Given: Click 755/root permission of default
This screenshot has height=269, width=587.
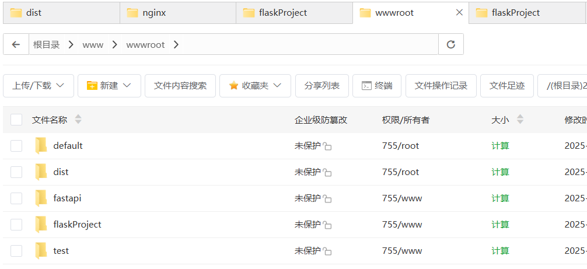Looking at the screenshot, I should (x=400, y=145).
